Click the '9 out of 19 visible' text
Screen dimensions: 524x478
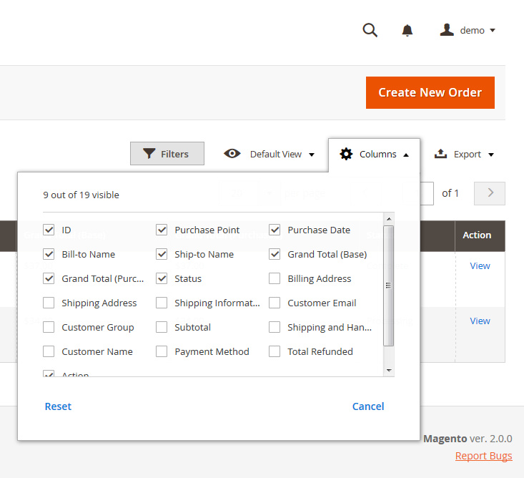81,195
